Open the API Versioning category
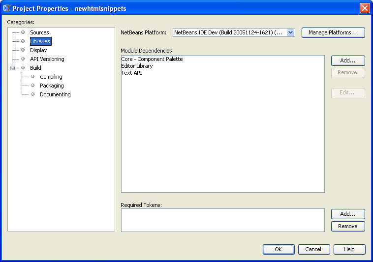The image size is (373, 262). [47, 59]
